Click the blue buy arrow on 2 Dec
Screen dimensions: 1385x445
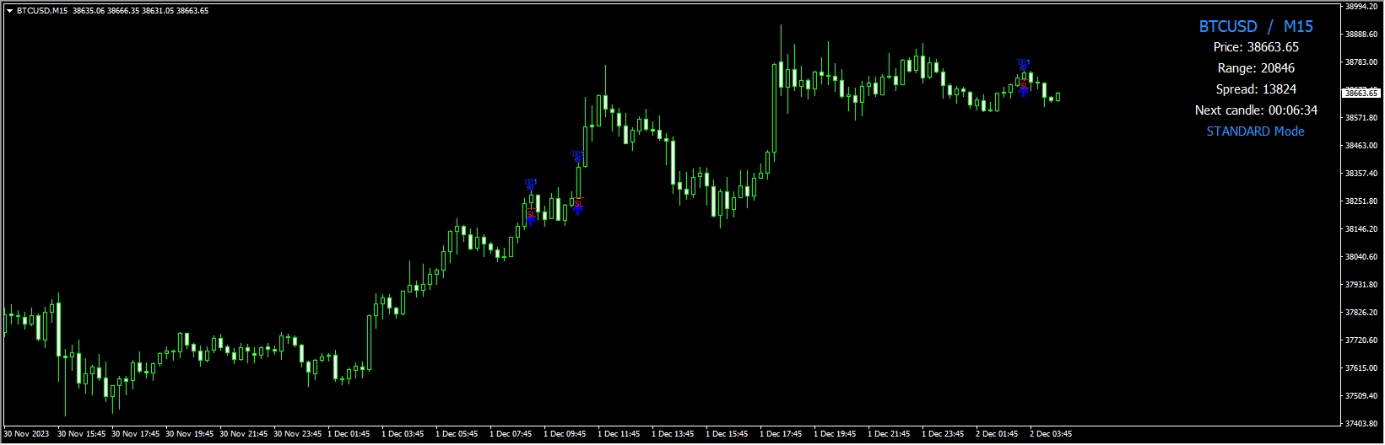(1023, 91)
